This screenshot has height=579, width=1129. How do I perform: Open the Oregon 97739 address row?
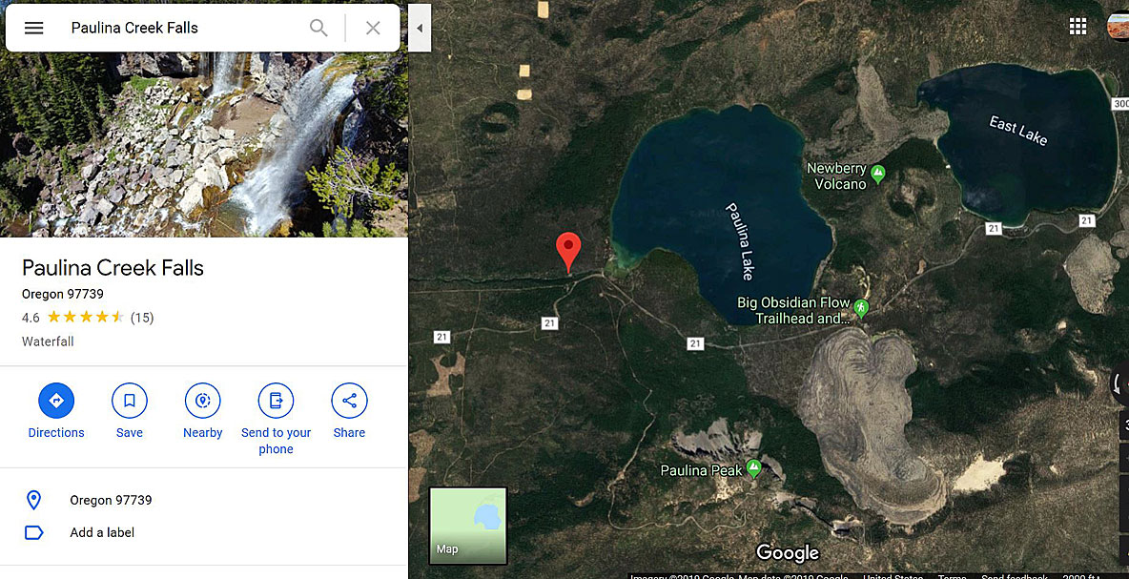pyautogui.click(x=204, y=500)
